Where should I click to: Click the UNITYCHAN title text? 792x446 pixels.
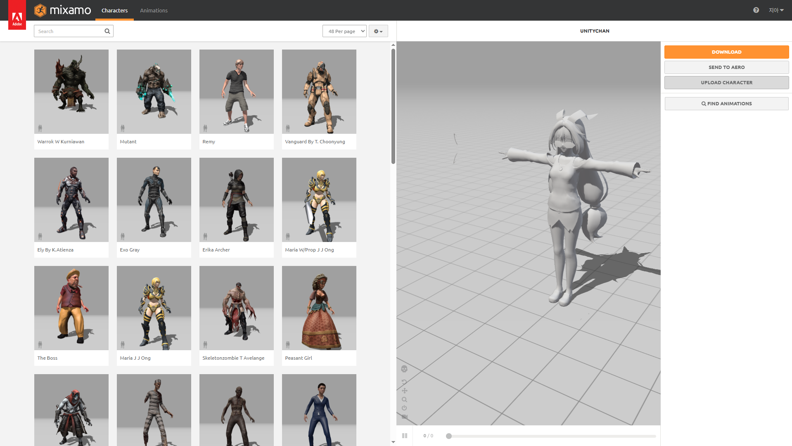point(595,31)
